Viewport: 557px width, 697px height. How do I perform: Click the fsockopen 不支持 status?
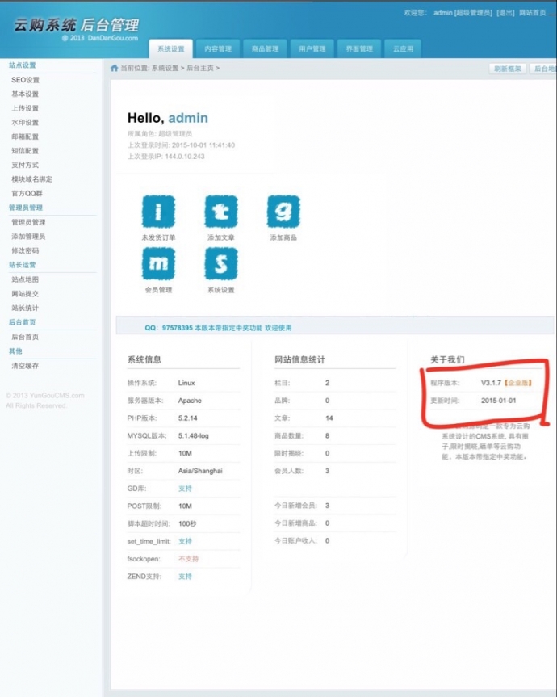188,559
